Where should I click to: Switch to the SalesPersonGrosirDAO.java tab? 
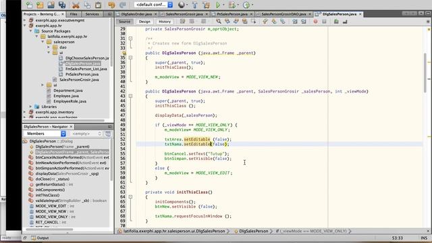(283, 13)
